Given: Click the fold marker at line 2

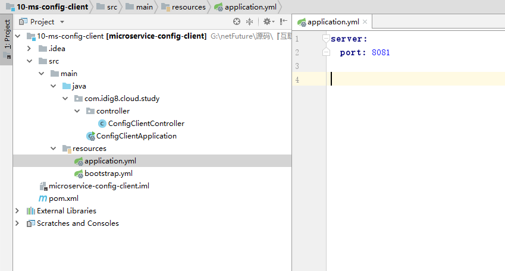Looking at the screenshot, I should (x=326, y=52).
